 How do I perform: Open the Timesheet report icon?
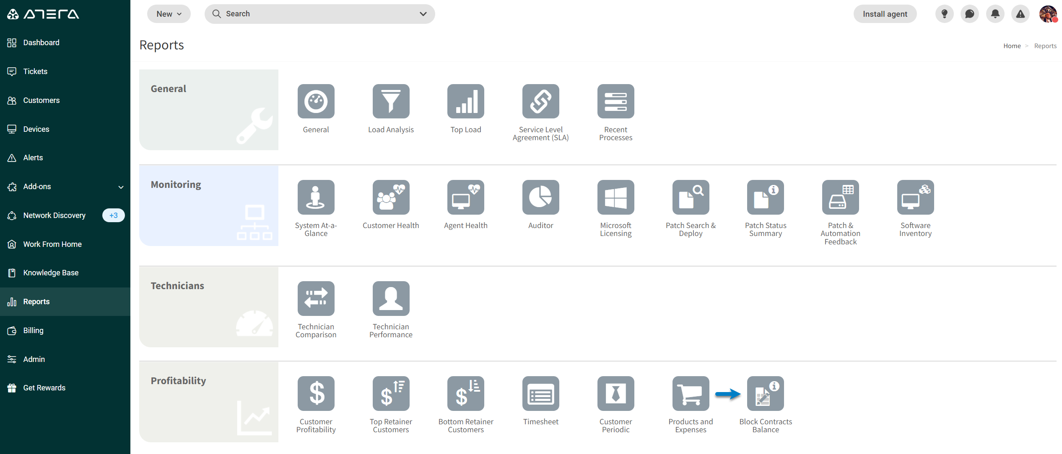[540, 393]
